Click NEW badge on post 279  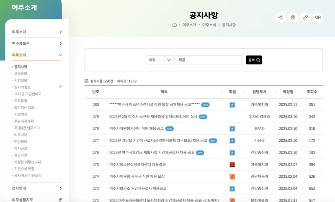(x=203, y=117)
